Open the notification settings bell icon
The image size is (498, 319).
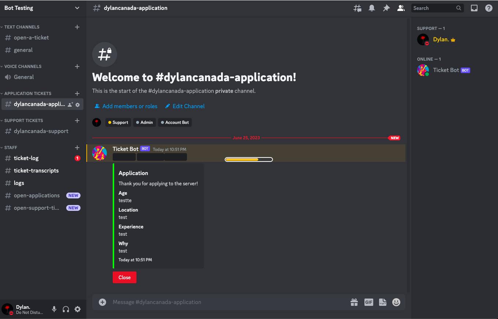coord(372,8)
